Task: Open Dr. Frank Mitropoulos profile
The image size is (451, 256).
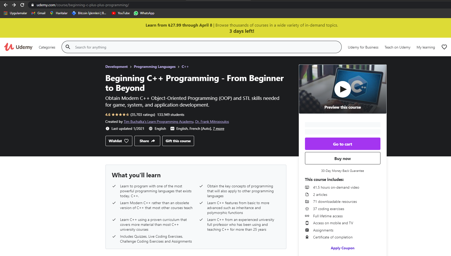Action: click(x=212, y=122)
